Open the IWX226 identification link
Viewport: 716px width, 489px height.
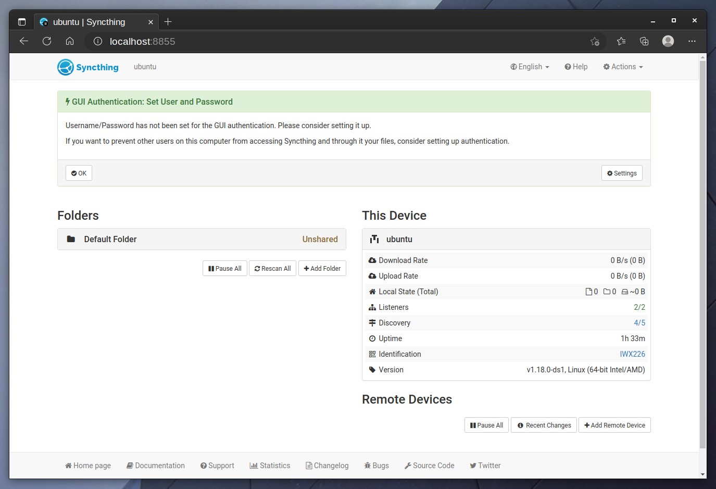coord(632,354)
